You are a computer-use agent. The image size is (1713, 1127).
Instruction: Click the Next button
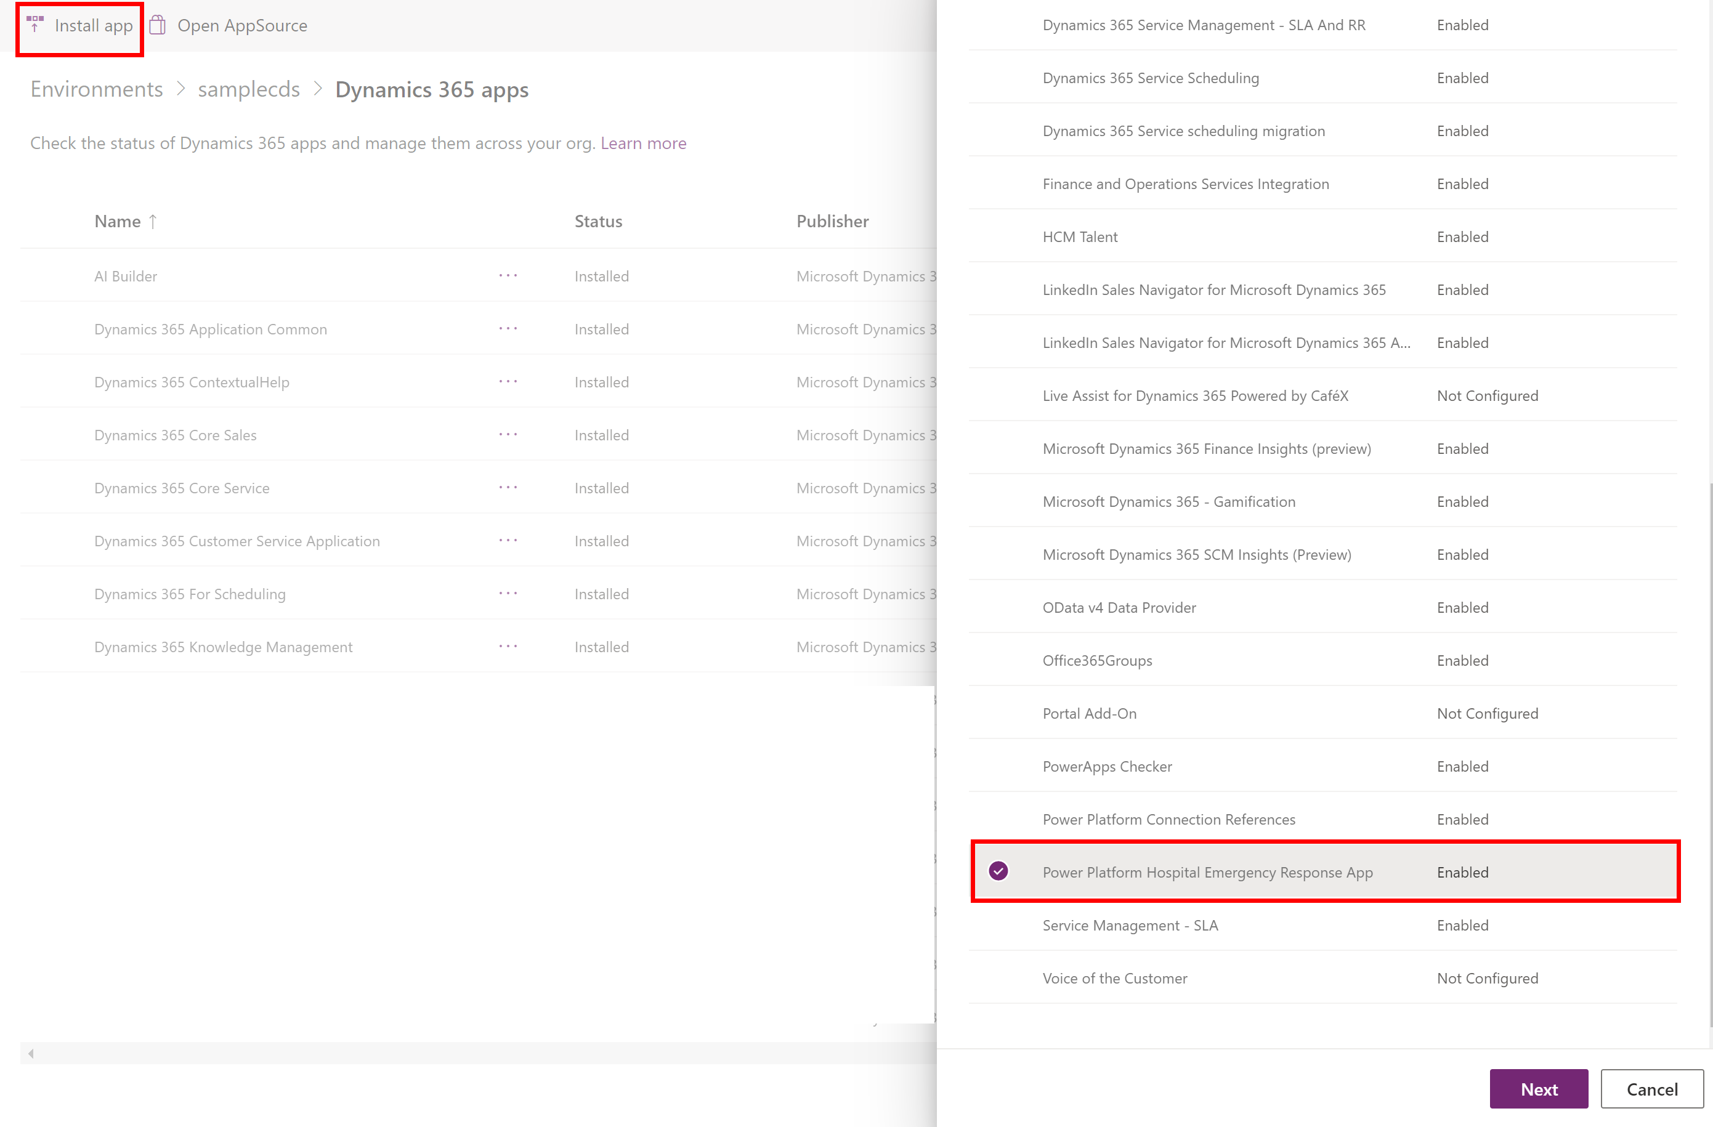pyautogui.click(x=1538, y=1088)
